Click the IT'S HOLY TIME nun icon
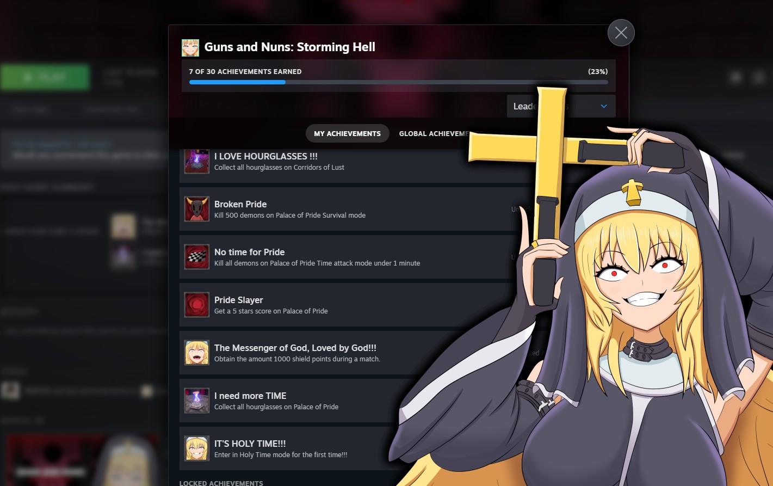This screenshot has height=486, width=773. [x=196, y=449]
